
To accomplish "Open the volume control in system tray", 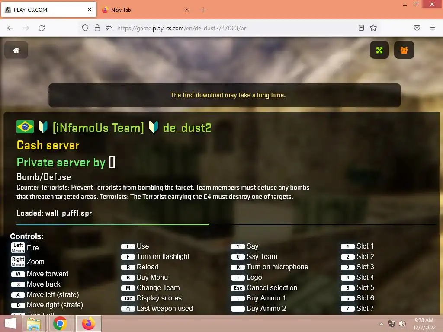I will [402, 323].
